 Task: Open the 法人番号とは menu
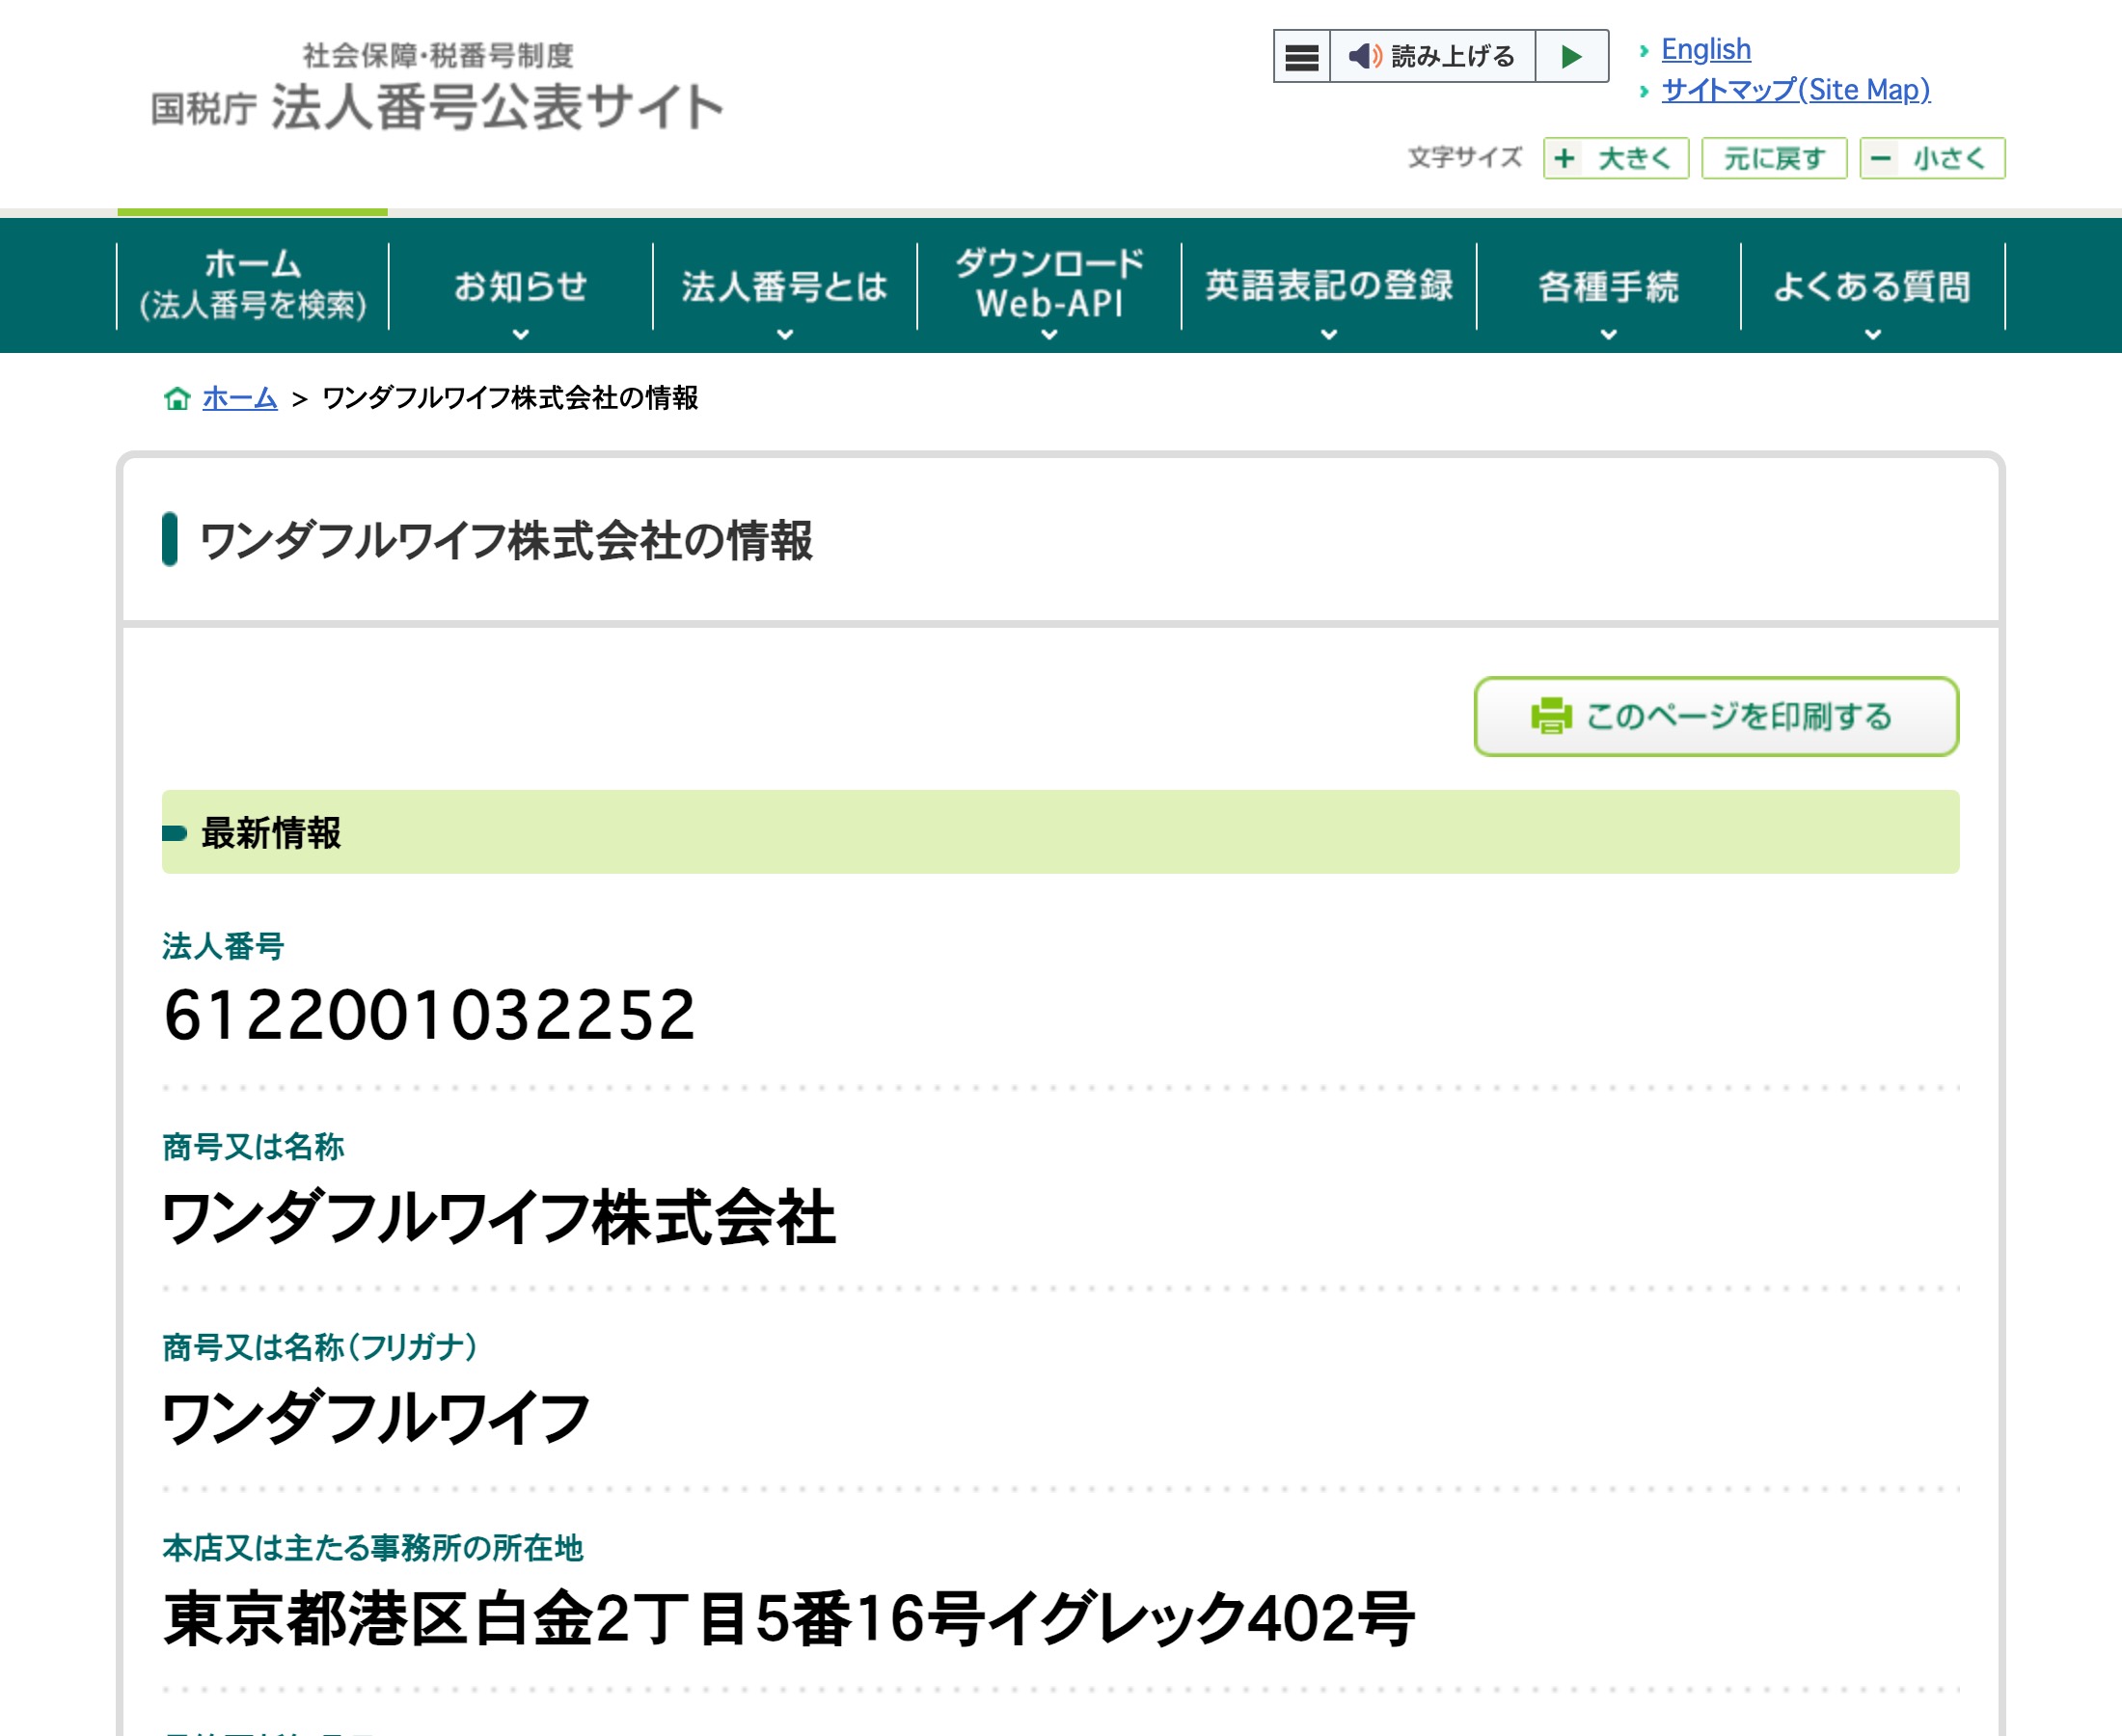(785, 286)
